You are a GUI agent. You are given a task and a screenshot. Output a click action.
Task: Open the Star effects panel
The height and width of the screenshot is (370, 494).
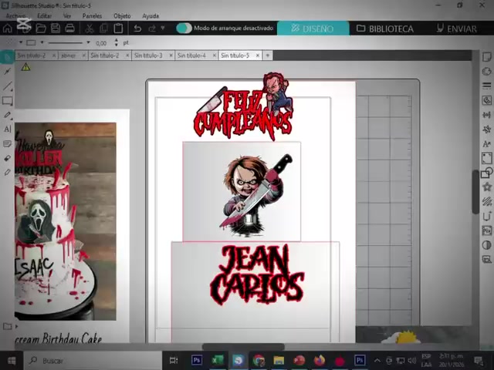click(x=487, y=187)
